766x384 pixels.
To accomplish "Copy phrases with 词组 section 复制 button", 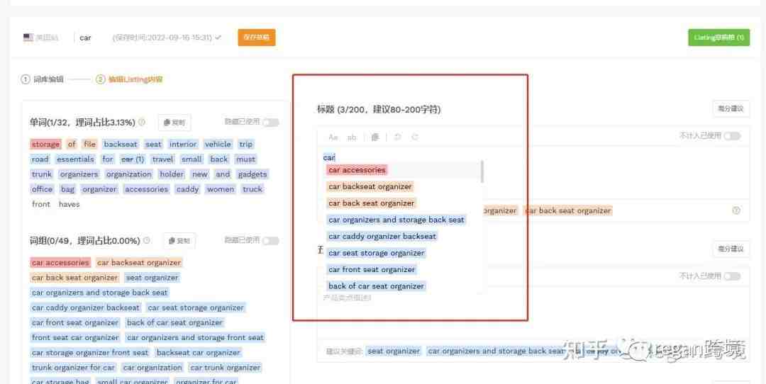I will pos(179,241).
